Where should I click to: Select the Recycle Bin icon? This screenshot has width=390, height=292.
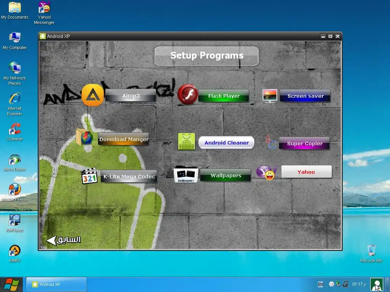(371, 254)
